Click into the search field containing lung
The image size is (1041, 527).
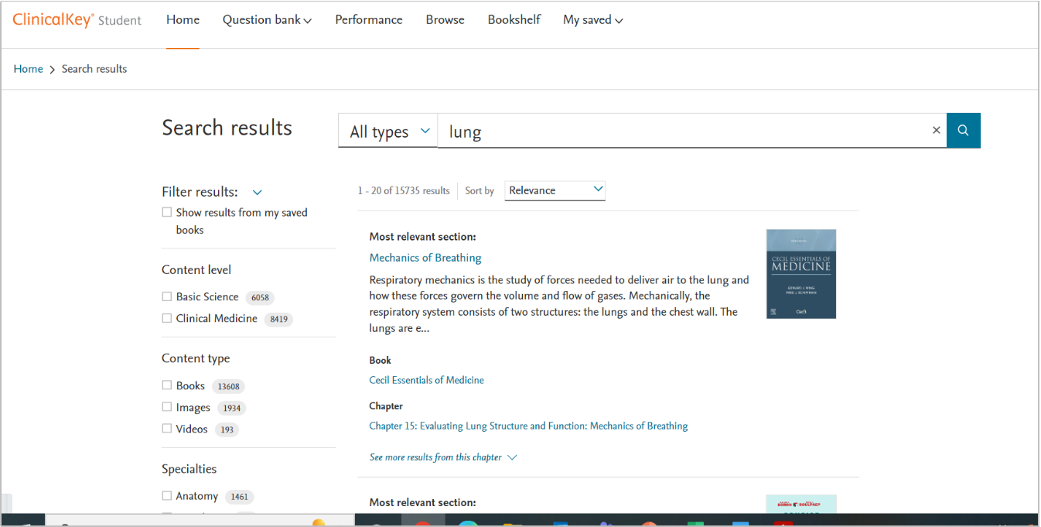point(681,132)
